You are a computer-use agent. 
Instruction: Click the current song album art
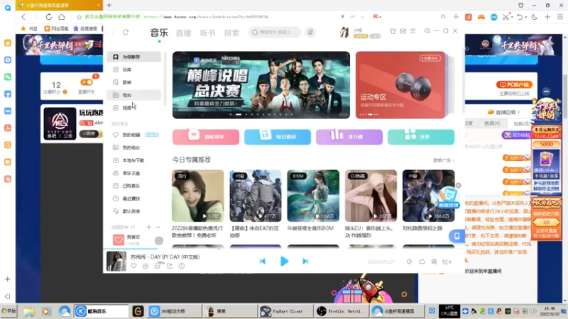coord(116,261)
